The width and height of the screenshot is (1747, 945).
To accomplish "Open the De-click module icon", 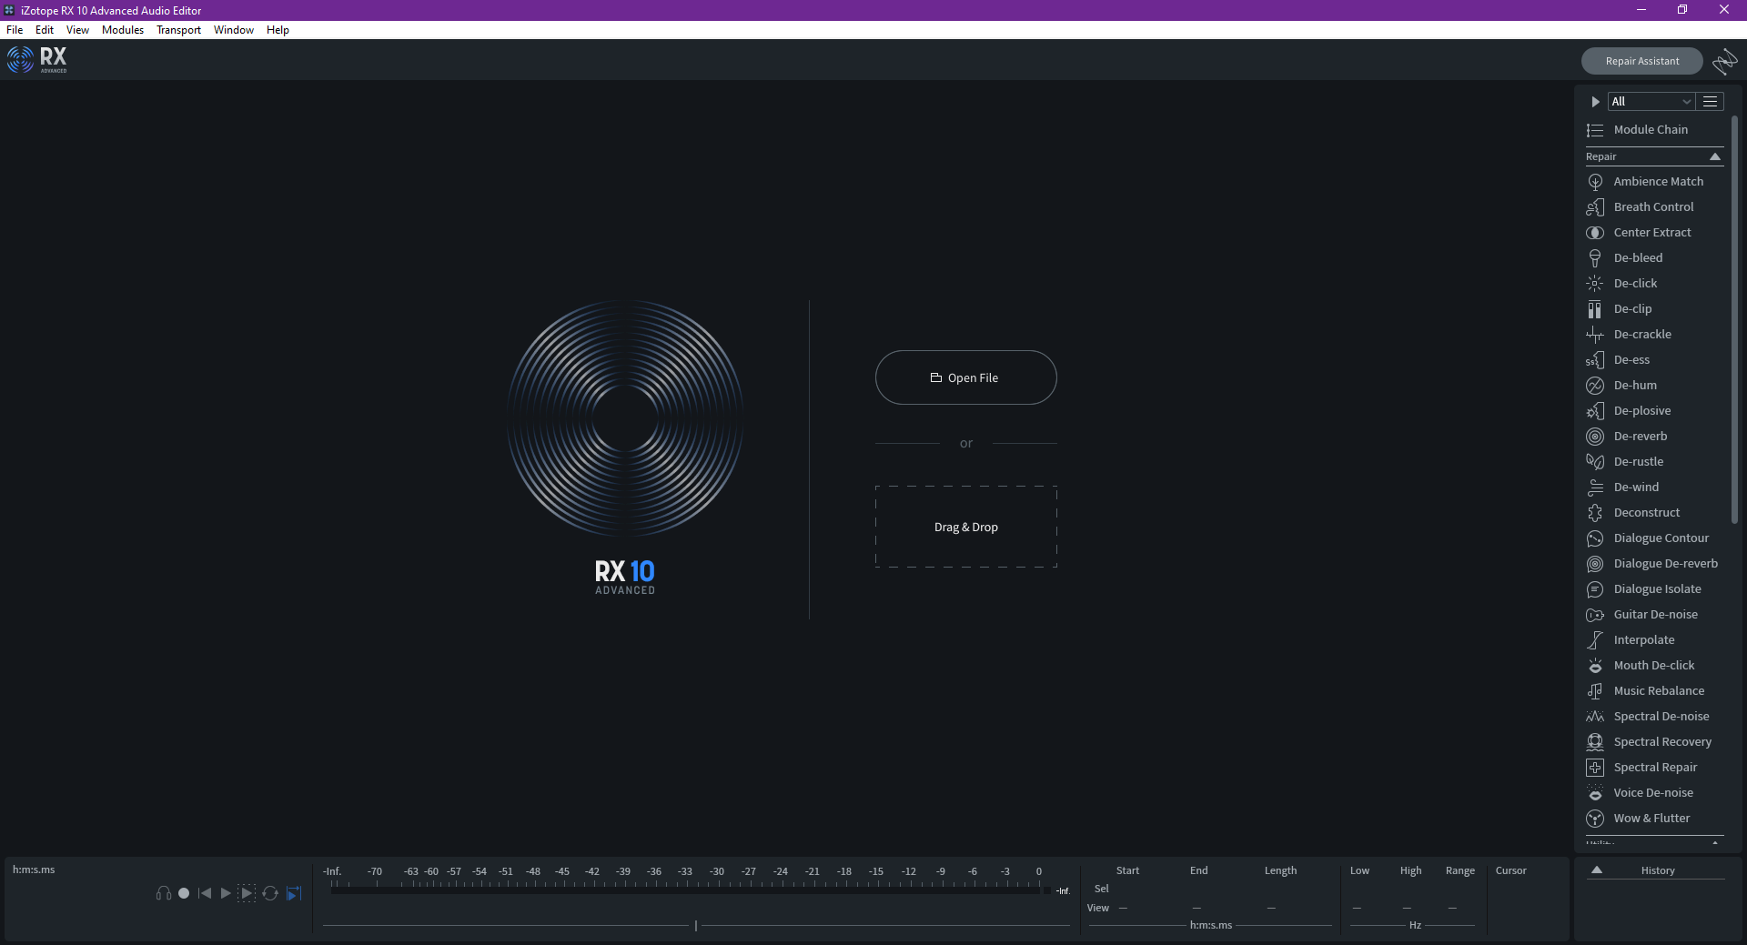I will (x=1595, y=284).
